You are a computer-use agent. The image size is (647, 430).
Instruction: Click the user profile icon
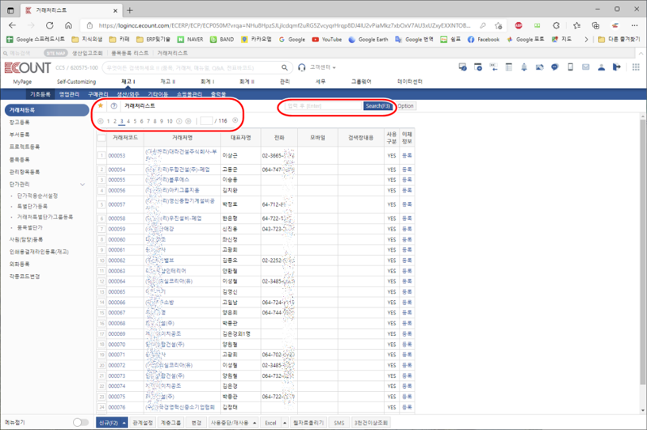[601, 67]
